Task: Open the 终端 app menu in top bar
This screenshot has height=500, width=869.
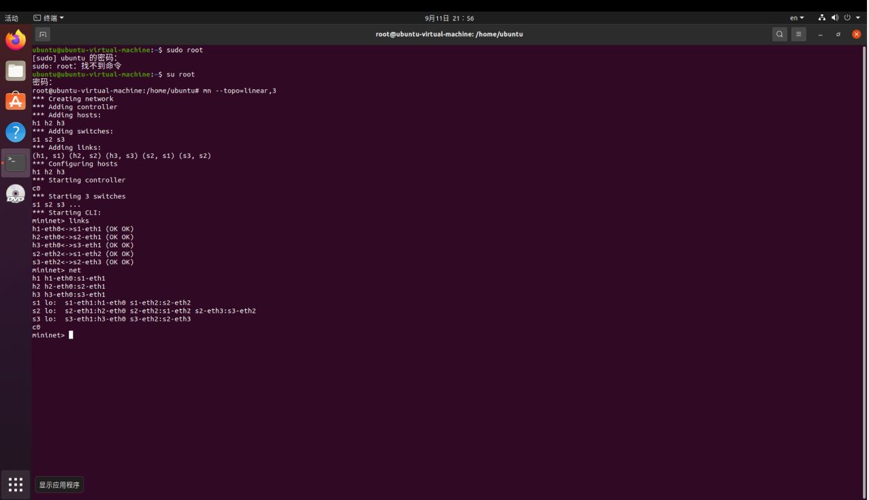Action: pos(48,18)
